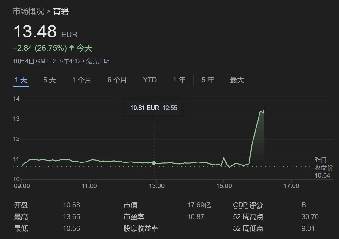The height and width of the screenshot is (239, 339).
Task: Click the 今天 label
Action: tap(84, 48)
